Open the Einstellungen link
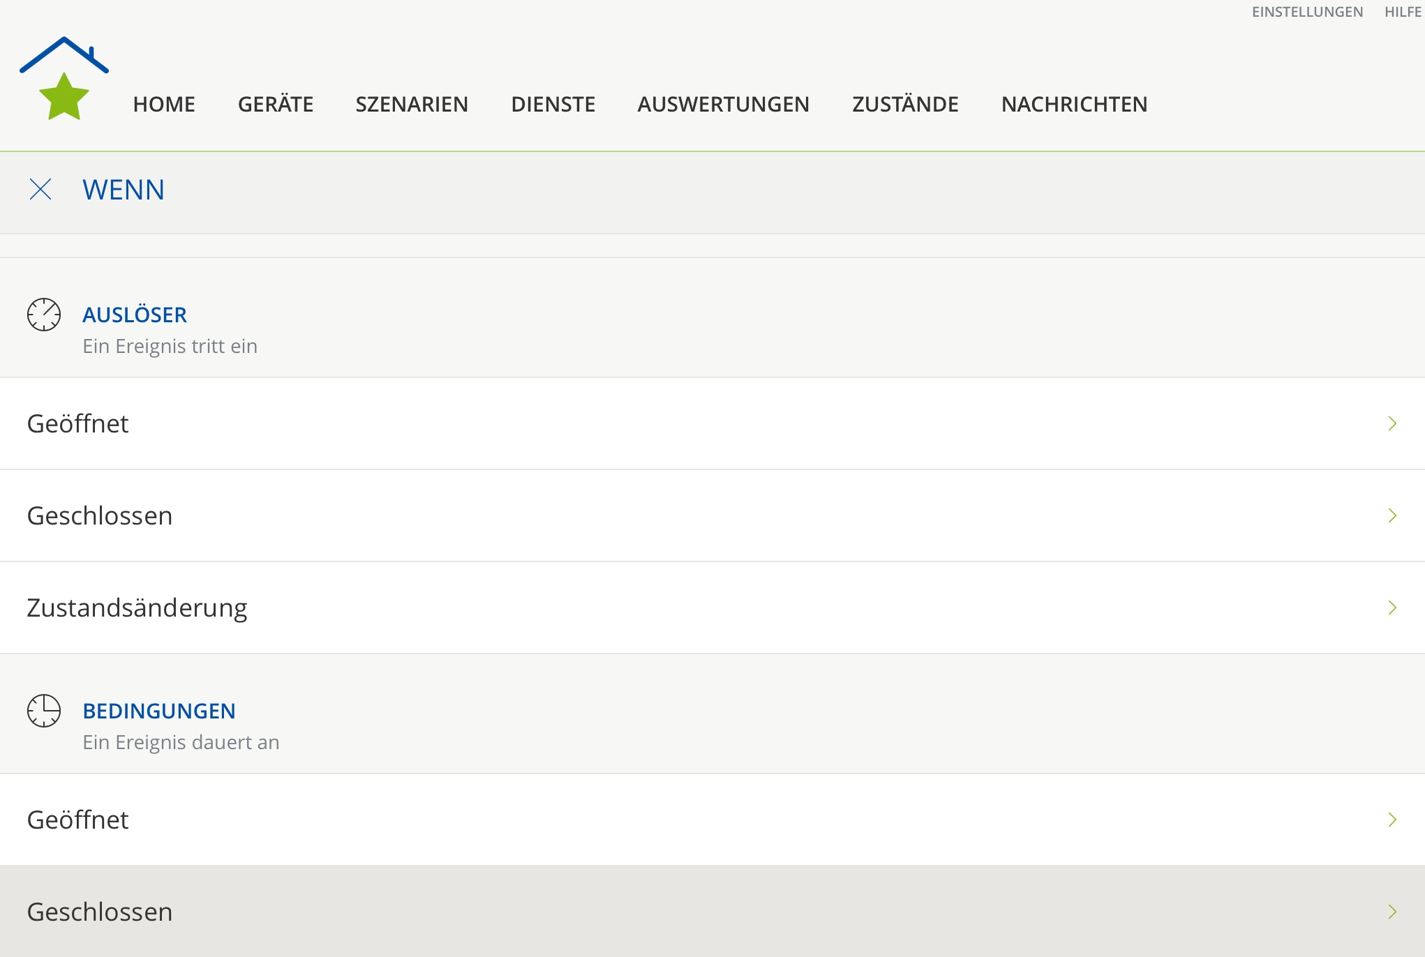 [1307, 12]
